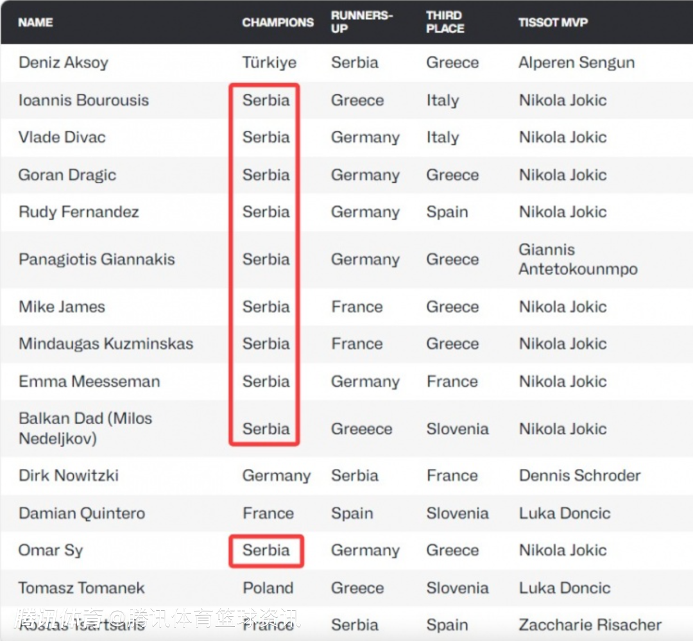Click the CHAMPIONS column header
The width and height of the screenshot is (693, 641).
click(x=278, y=22)
